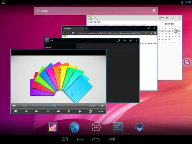Go forward in browser window
Screen dimensions: 192x144
(68, 33)
